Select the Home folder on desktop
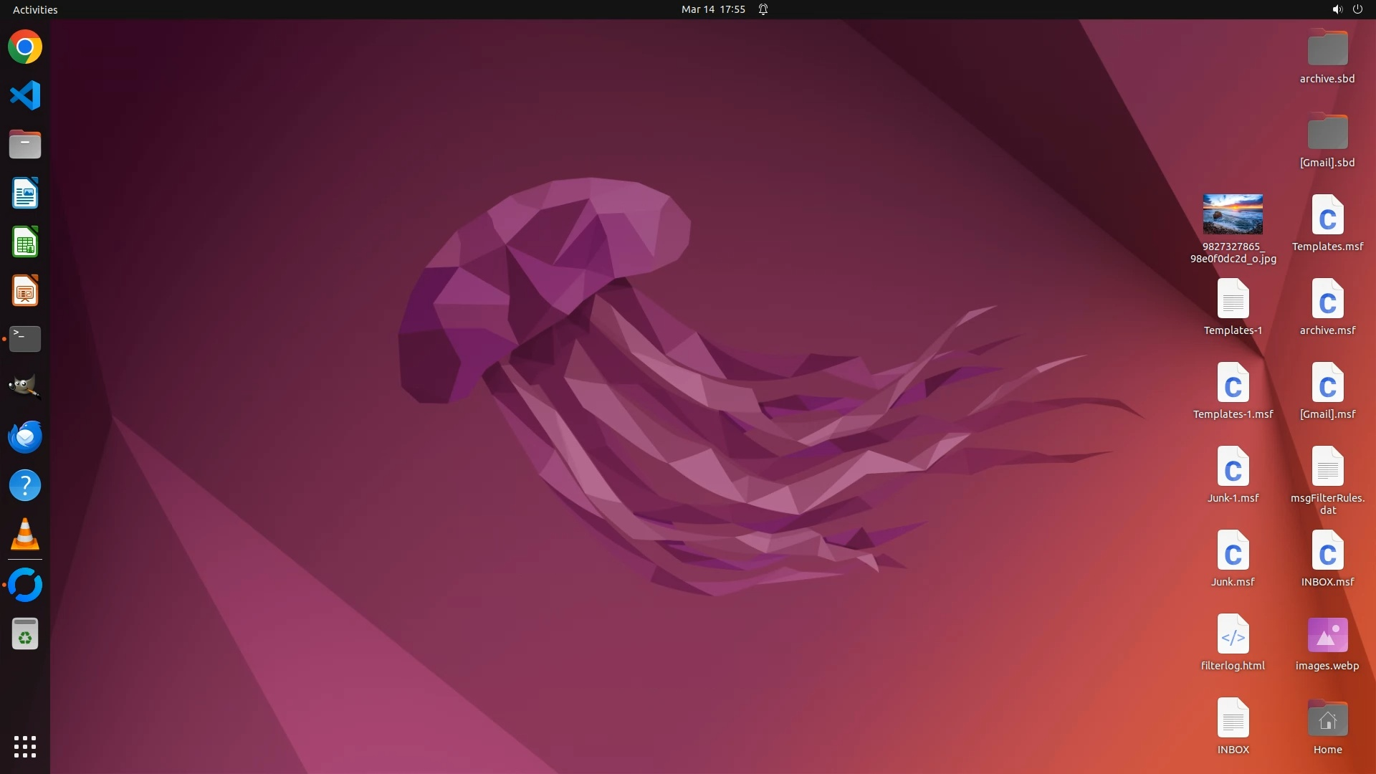Image resolution: width=1376 pixels, height=774 pixels. pos(1327,720)
